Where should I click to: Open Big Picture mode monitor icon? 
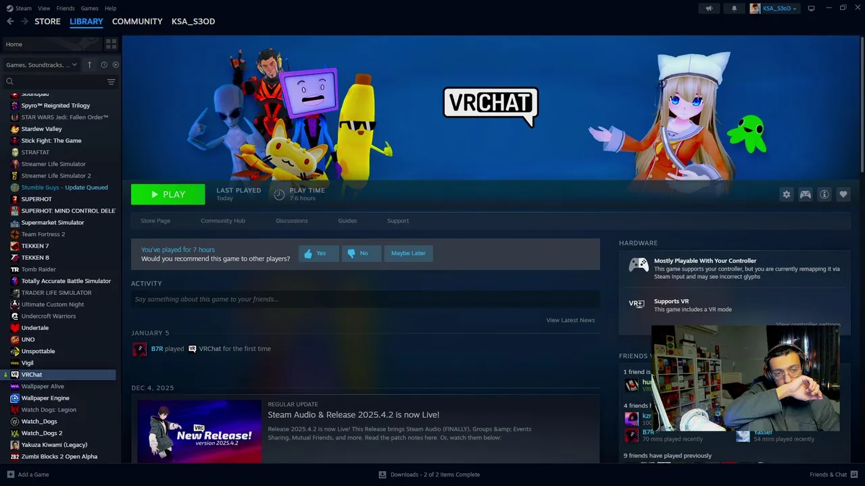(x=812, y=8)
